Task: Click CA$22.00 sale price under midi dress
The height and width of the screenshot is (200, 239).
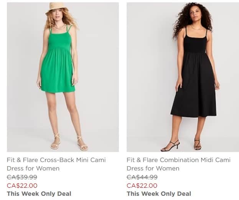Action: (x=142, y=185)
